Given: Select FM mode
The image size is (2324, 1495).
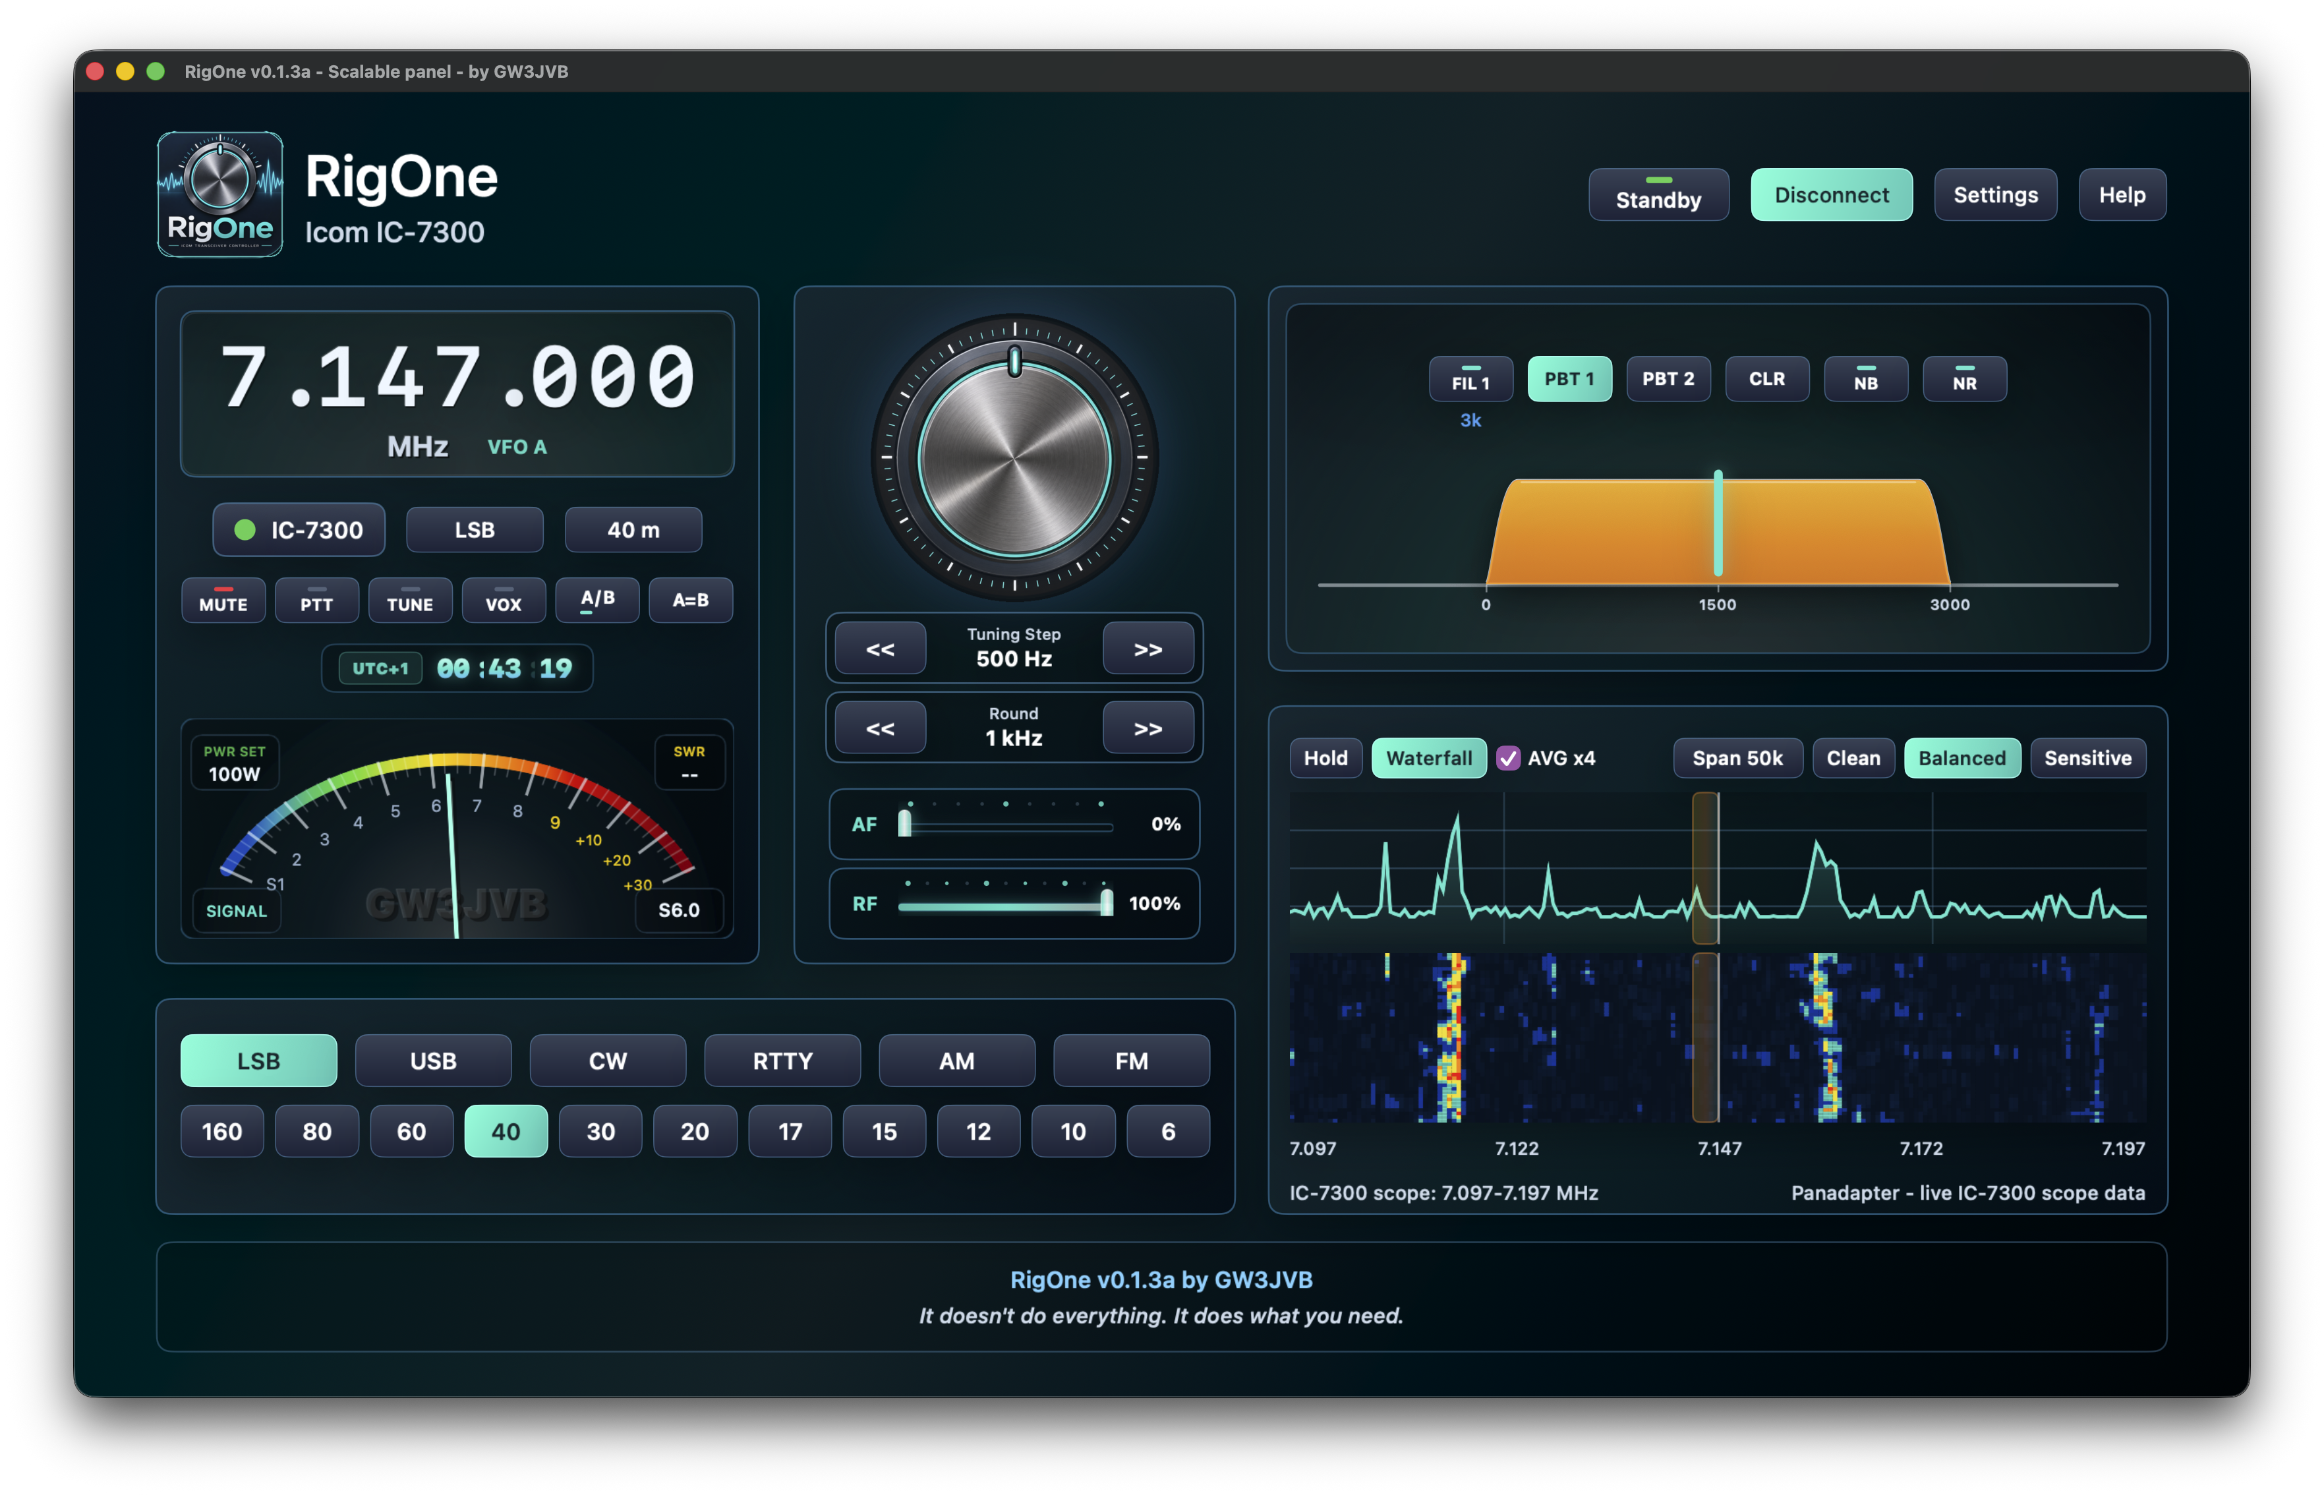Looking at the screenshot, I should [1131, 1060].
